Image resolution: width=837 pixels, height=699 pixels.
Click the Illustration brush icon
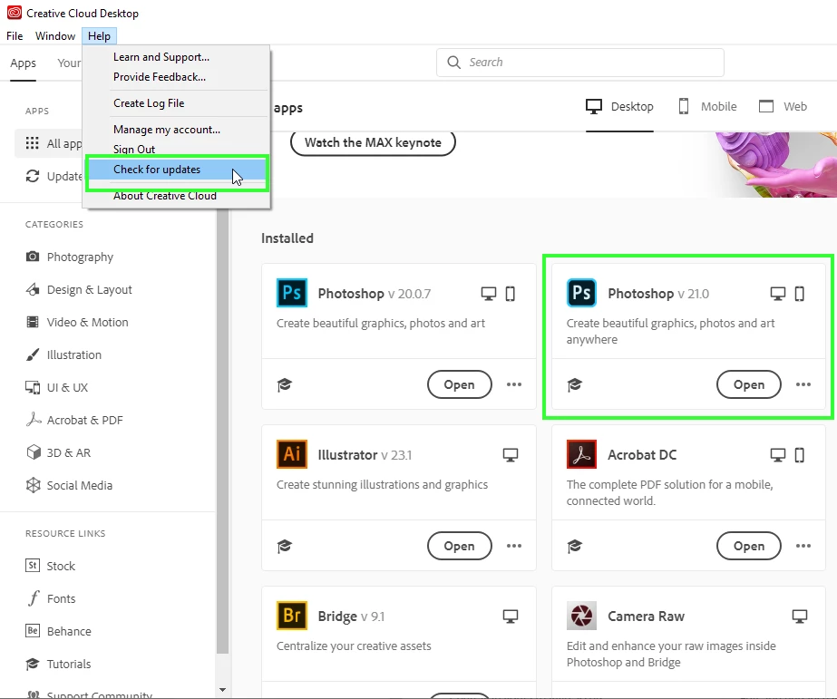pos(33,354)
